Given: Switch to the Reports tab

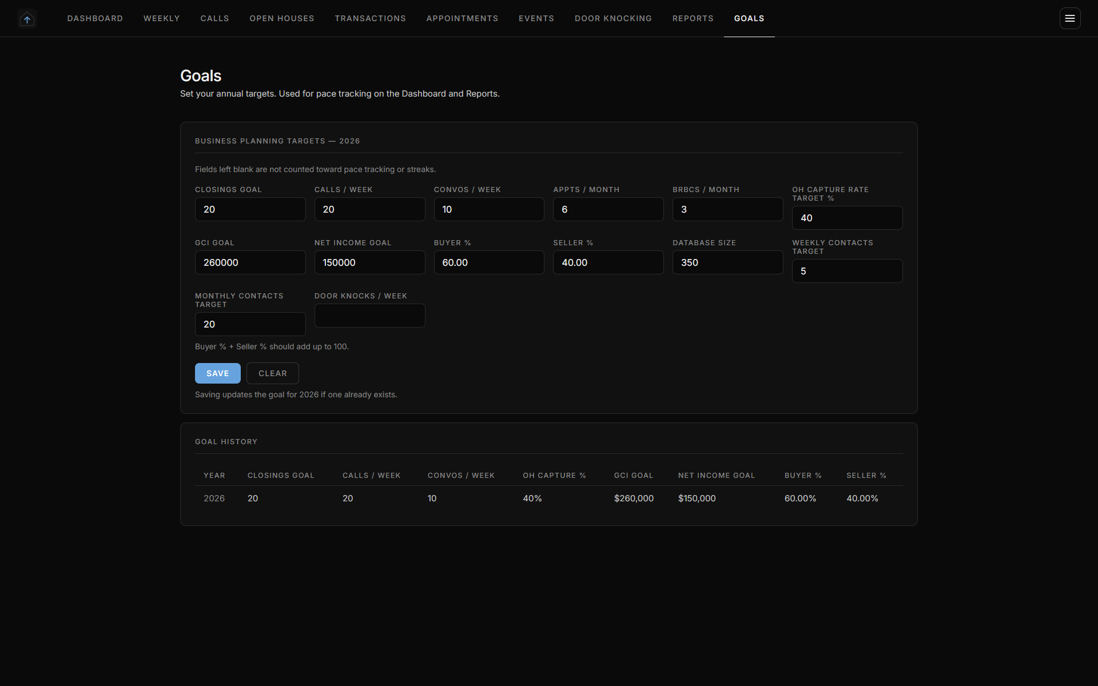Looking at the screenshot, I should [693, 18].
